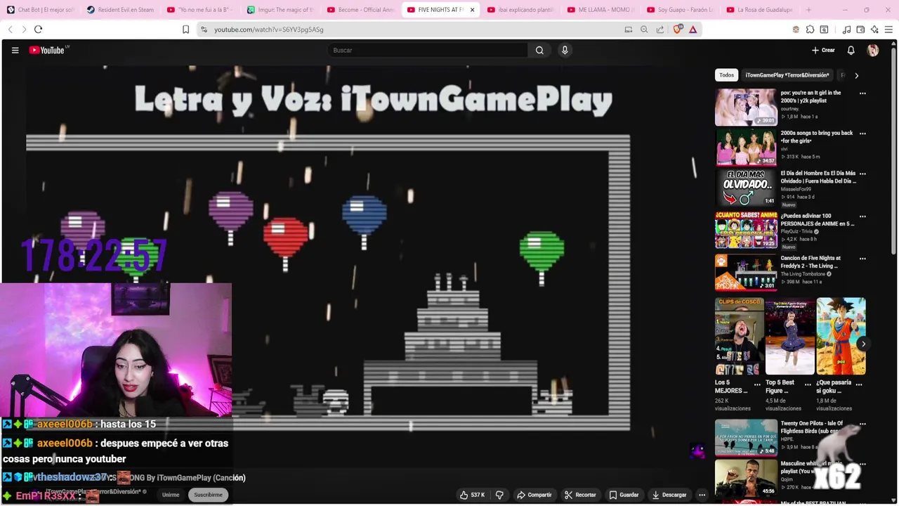Open the browser main menu
Image resolution: width=899 pixels, height=506 pixels.
tap(888, 30)
